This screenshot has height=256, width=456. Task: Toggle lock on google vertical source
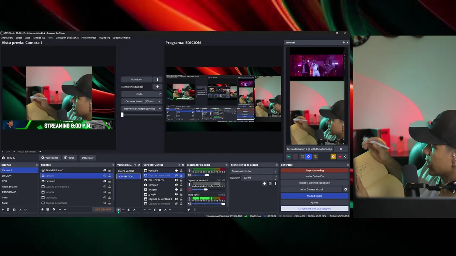pos(181,194)
